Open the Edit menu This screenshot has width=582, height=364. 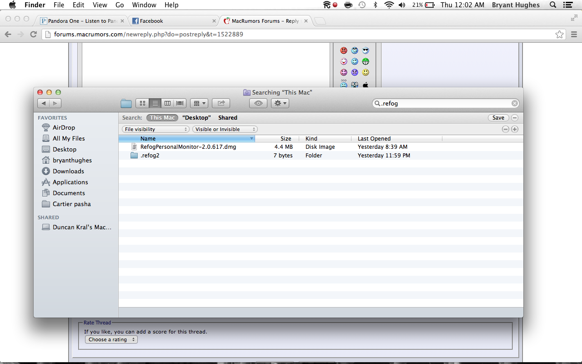coord(79,5)
